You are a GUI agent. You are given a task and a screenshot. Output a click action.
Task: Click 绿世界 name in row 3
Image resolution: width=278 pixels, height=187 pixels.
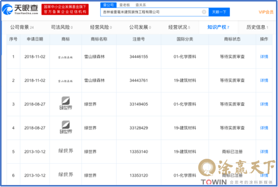pyautogui.click(x=90, y=104)
